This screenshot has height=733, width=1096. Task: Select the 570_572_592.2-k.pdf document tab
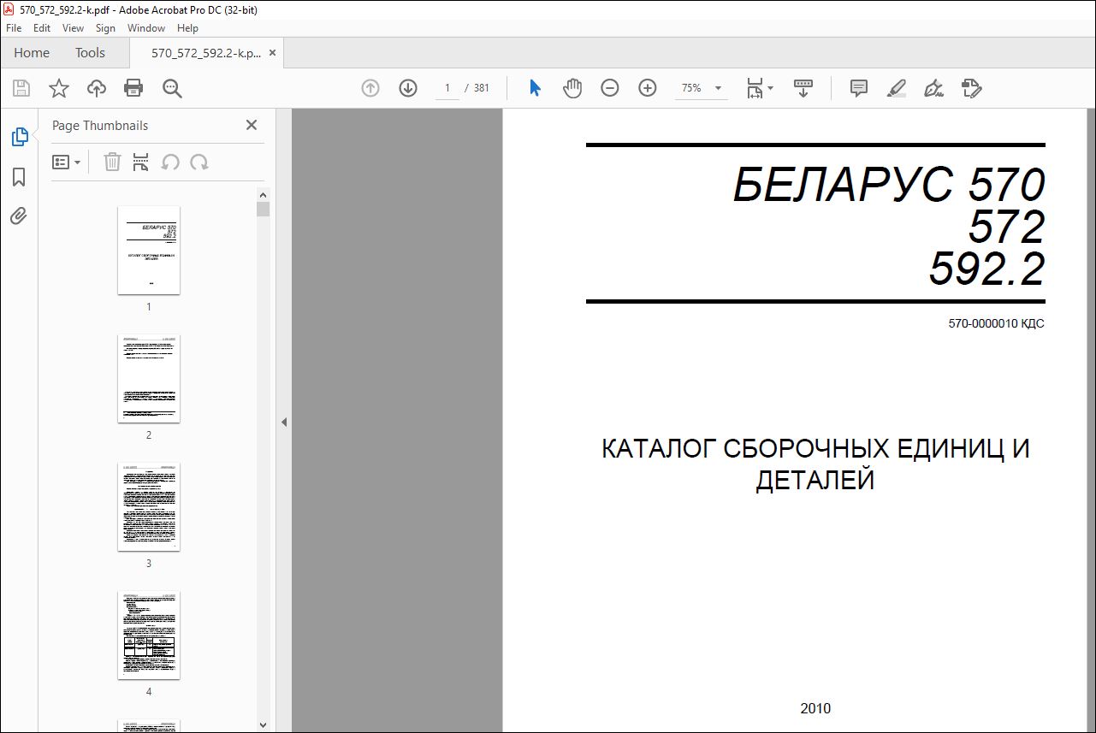[x=206, y=53]
